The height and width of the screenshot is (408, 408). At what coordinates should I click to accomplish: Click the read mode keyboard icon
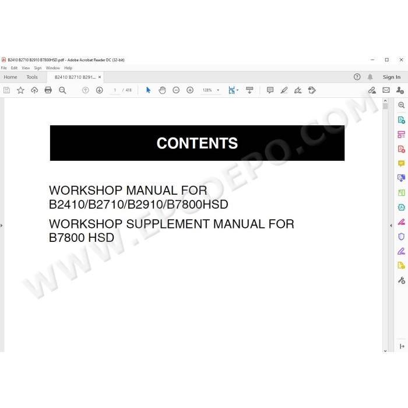[249, 90]
